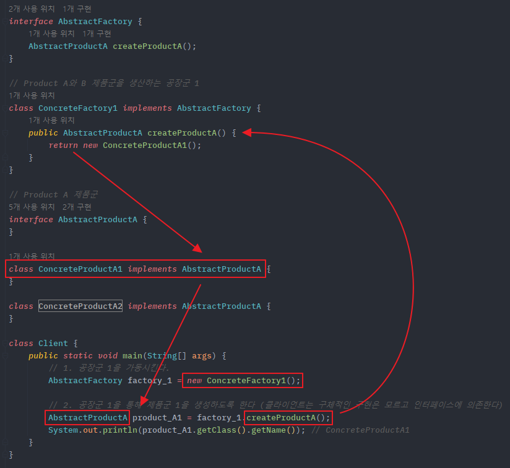The width and height of the screenshot is (510, 468).
Task: Collapse the main method fold marker
Action: click(4, 355)
